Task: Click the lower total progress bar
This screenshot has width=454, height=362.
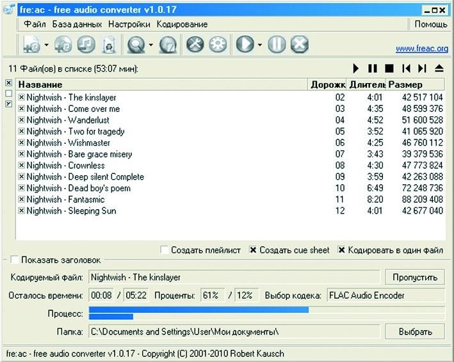Action: coord(266,317)
